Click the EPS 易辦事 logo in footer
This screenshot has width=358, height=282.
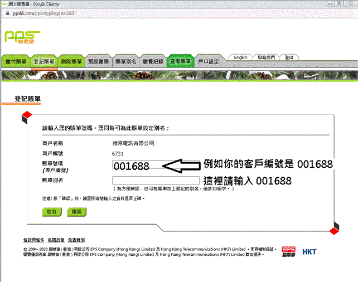288,252
